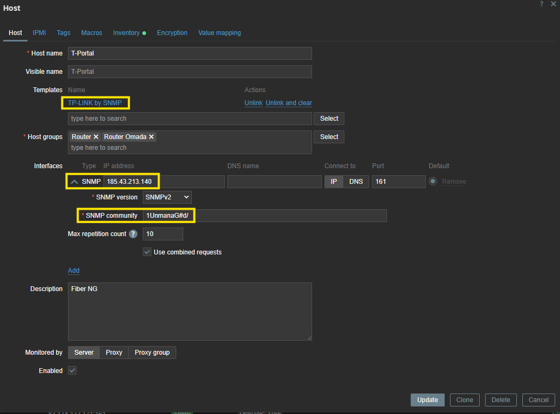Choose Monitored by Proxy
The width and height of the screenshot is (560, 414).
[114, 353]
